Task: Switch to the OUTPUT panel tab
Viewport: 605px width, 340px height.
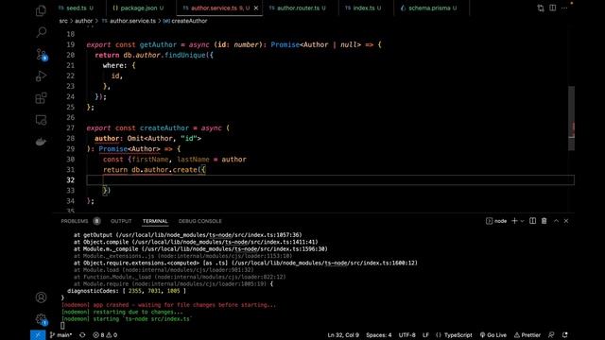Action: [121, 221]
